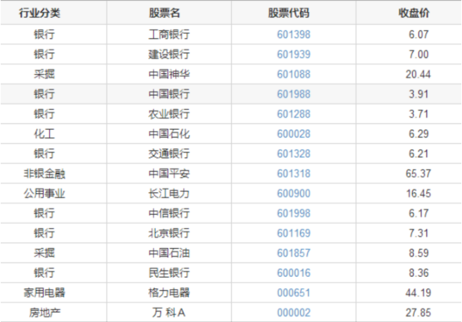Click closing price 3.71
462x322 pixels.
(x=418, y=114)
